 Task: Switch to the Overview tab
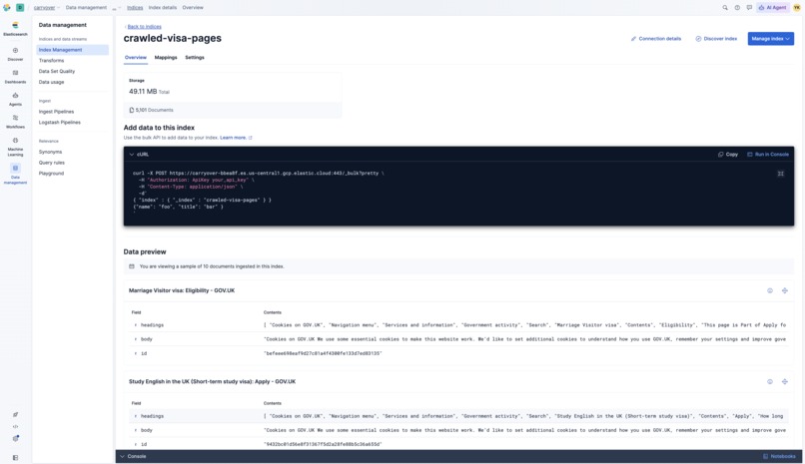pyautogui.click(x=136, y=58)
